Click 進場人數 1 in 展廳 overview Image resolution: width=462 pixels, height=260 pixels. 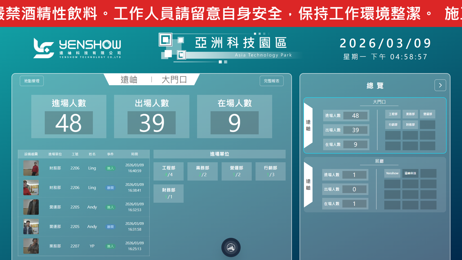point(345,175)
